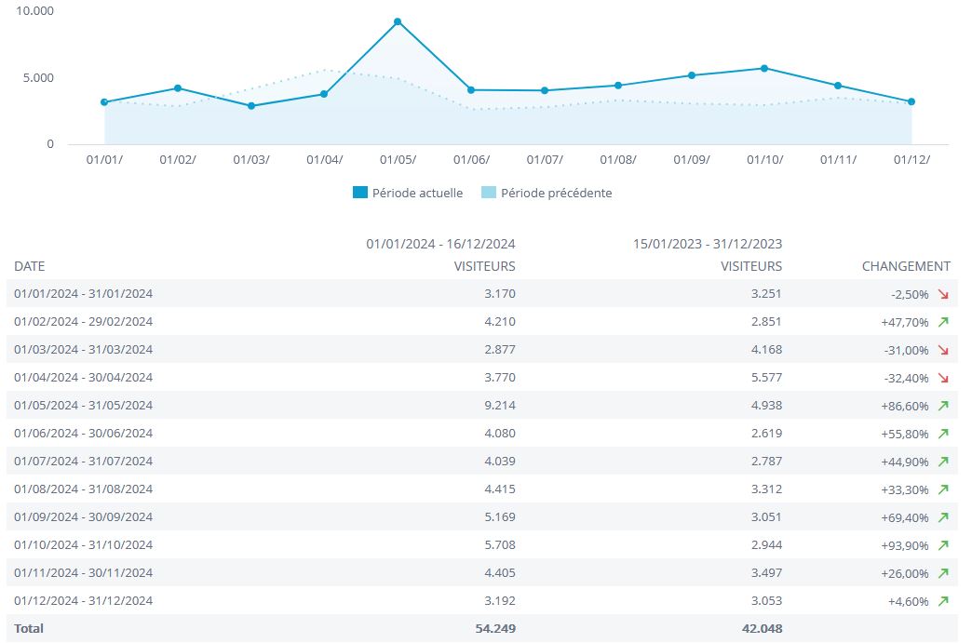Screen dimensions: 972x643
Task: Click green up arrow beside +69,40%
Action: coord(943,517)
